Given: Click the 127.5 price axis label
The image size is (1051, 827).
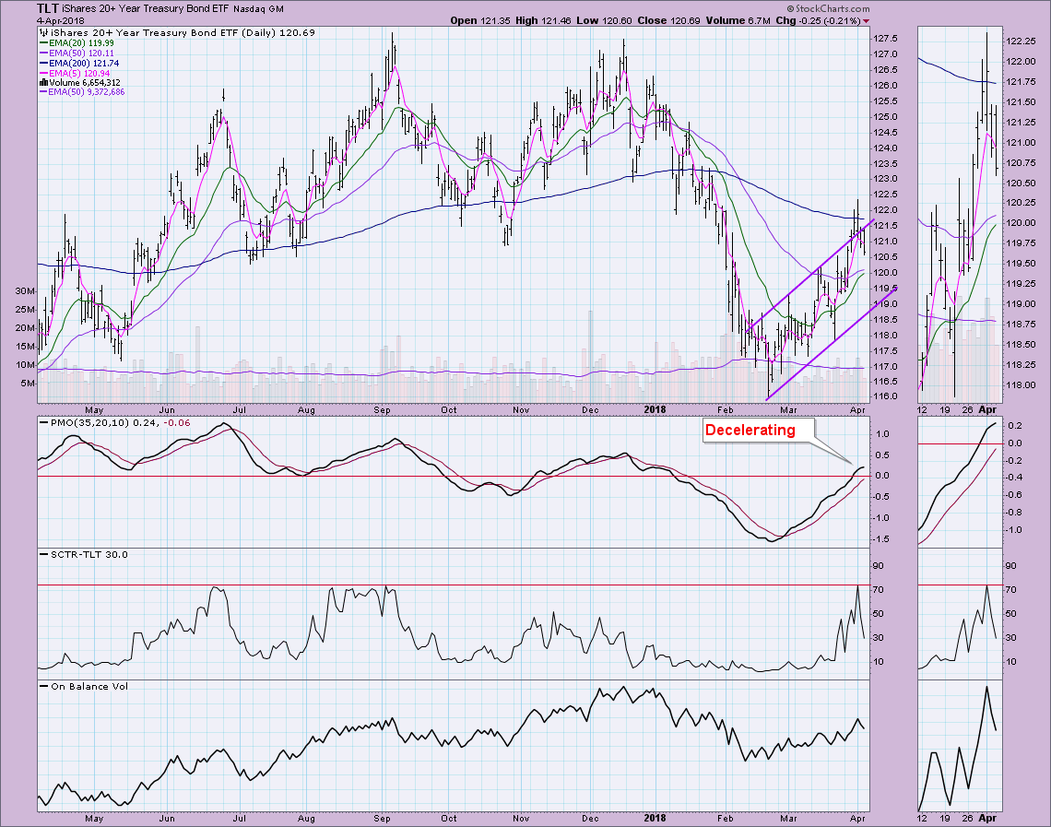Looking at the screenshot, I should [885, 38].
